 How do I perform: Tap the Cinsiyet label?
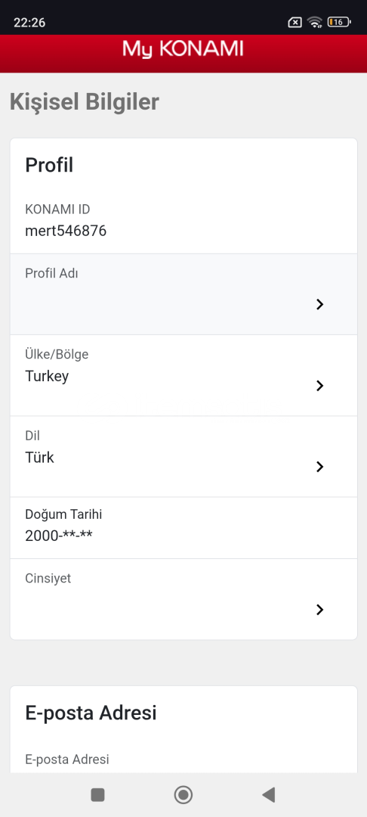coord(48,579)
